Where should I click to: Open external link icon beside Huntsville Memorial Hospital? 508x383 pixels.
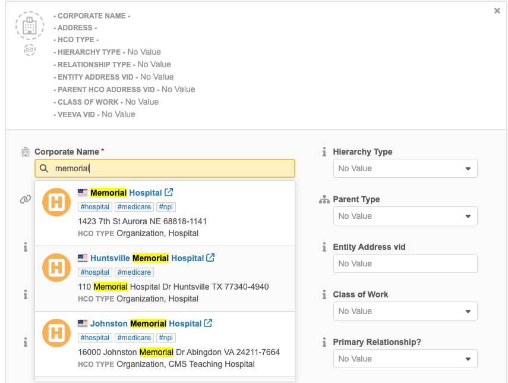210,258
